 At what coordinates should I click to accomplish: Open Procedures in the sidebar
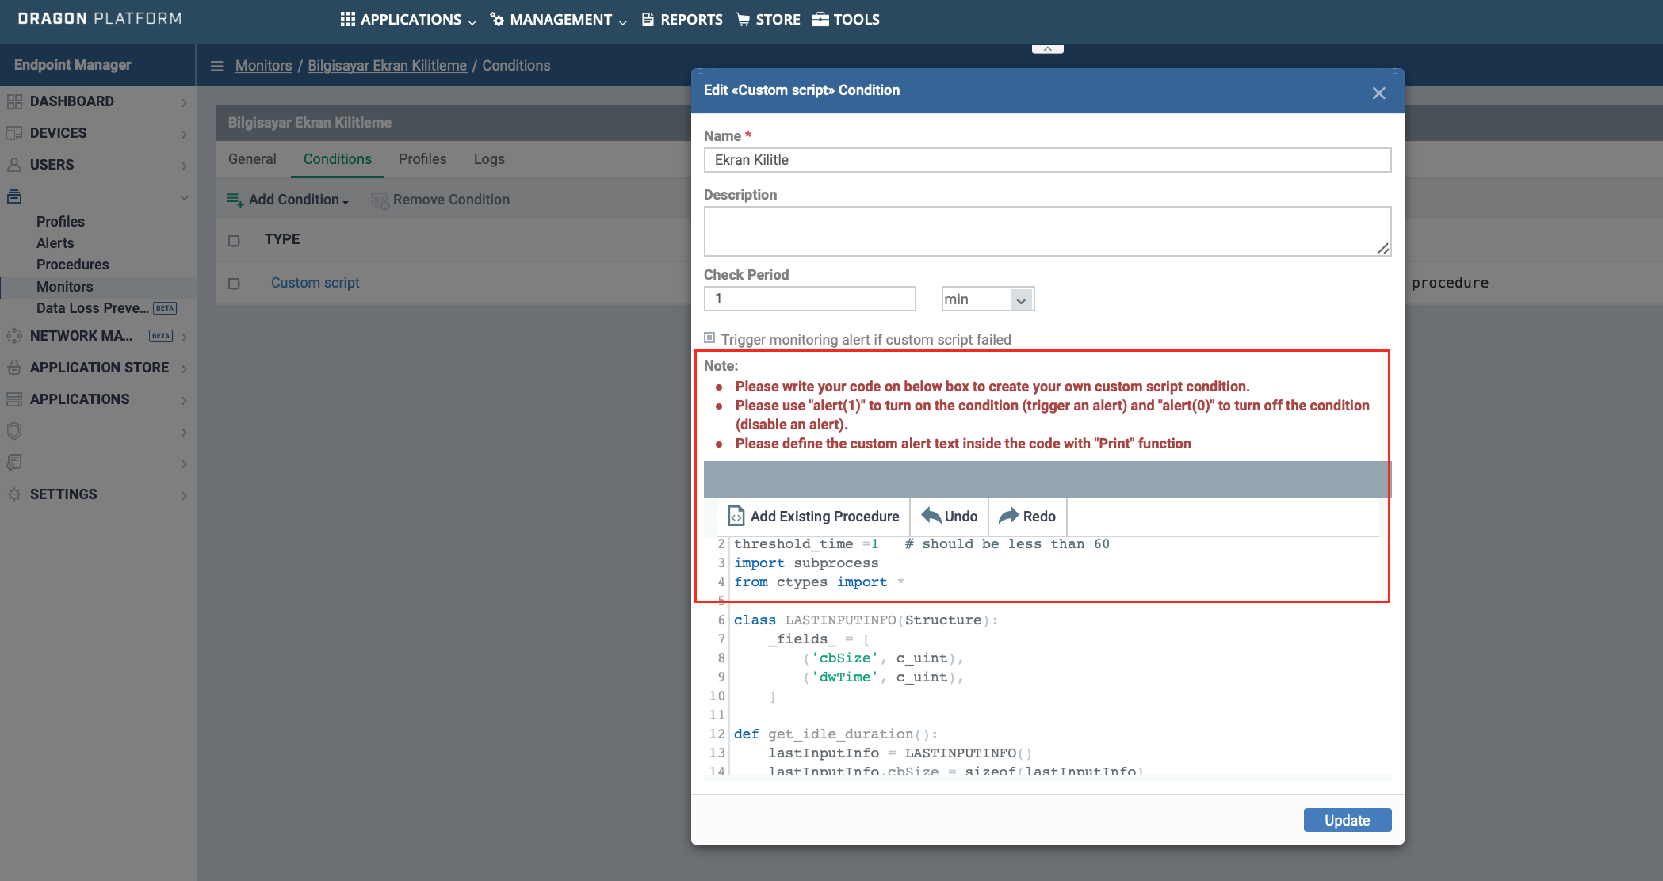coord(73,265)
